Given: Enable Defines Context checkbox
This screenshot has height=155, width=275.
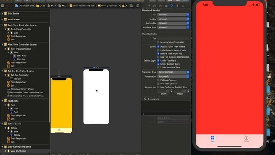Looking at the screenshot, I should 159,80.
